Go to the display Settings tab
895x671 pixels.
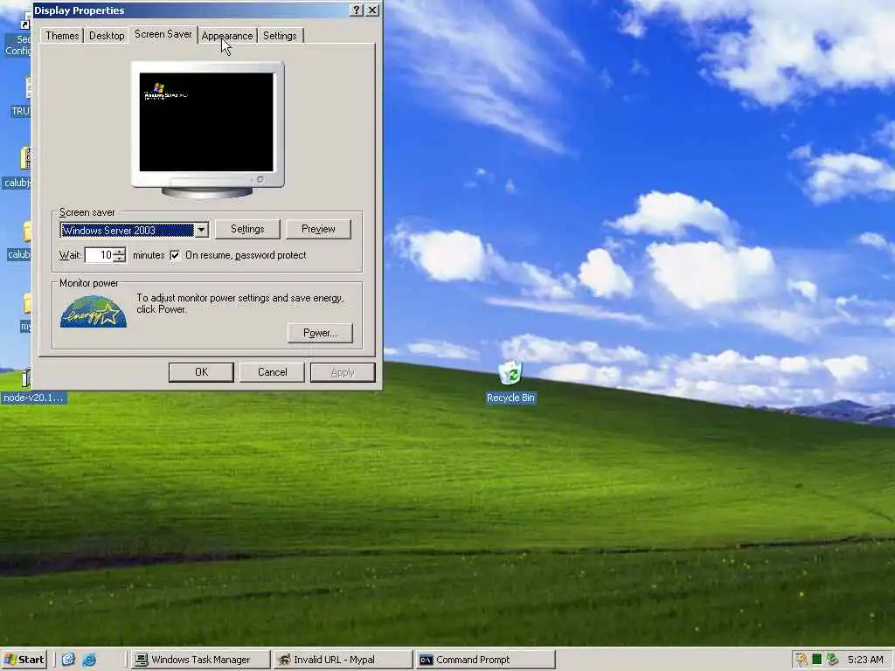(280, 35)
